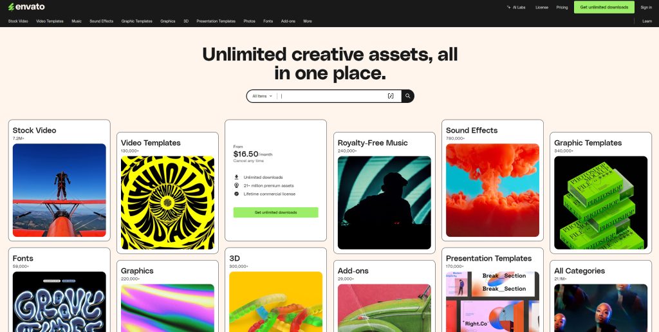Open the Sound Effects menu
This screenshot has width=659, height=332.
click(101, 21)
